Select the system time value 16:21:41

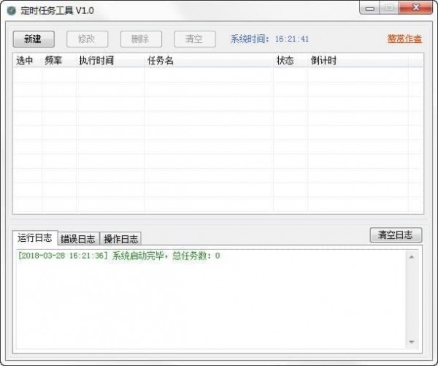pyautogui.click(x=292, y=39)
